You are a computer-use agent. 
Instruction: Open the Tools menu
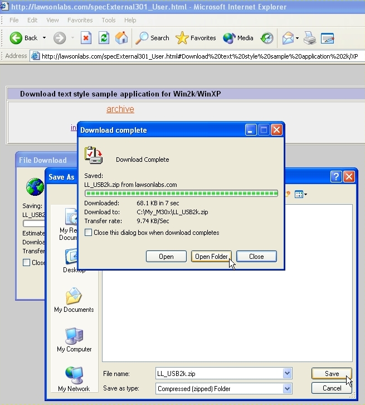(x=109, y=20)
